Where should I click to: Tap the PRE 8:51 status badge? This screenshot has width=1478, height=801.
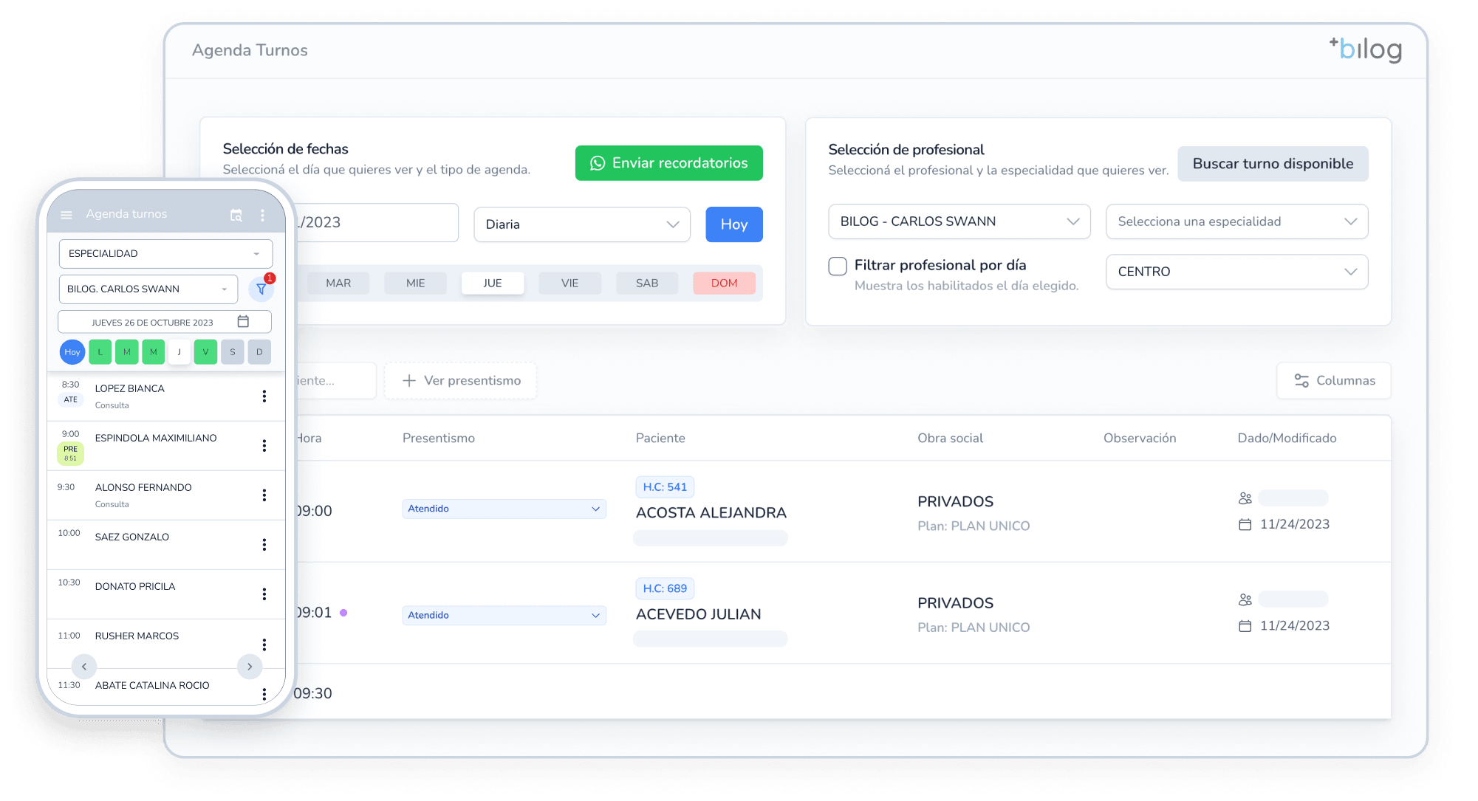click(70, 453)
